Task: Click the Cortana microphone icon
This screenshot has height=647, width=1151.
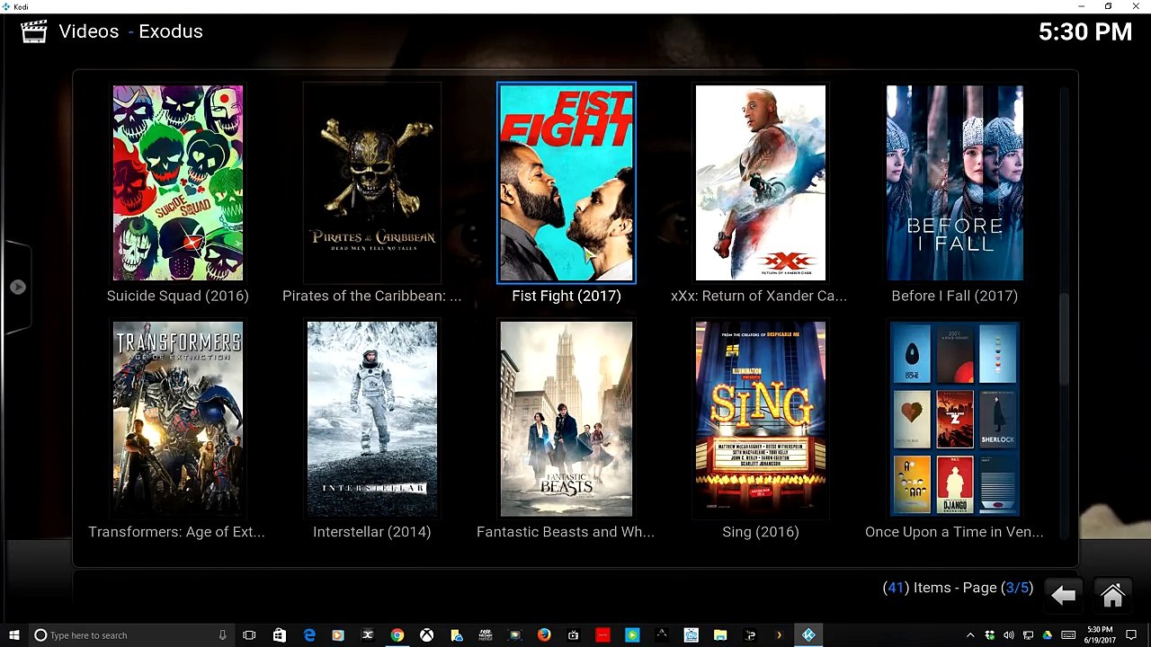Action: tap(222, 635)
